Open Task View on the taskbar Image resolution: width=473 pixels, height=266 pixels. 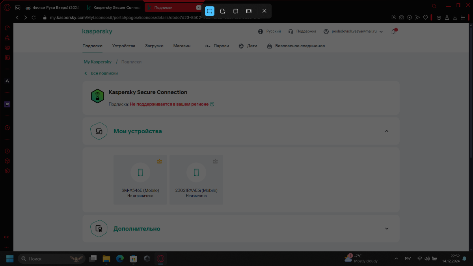point(93,259)
